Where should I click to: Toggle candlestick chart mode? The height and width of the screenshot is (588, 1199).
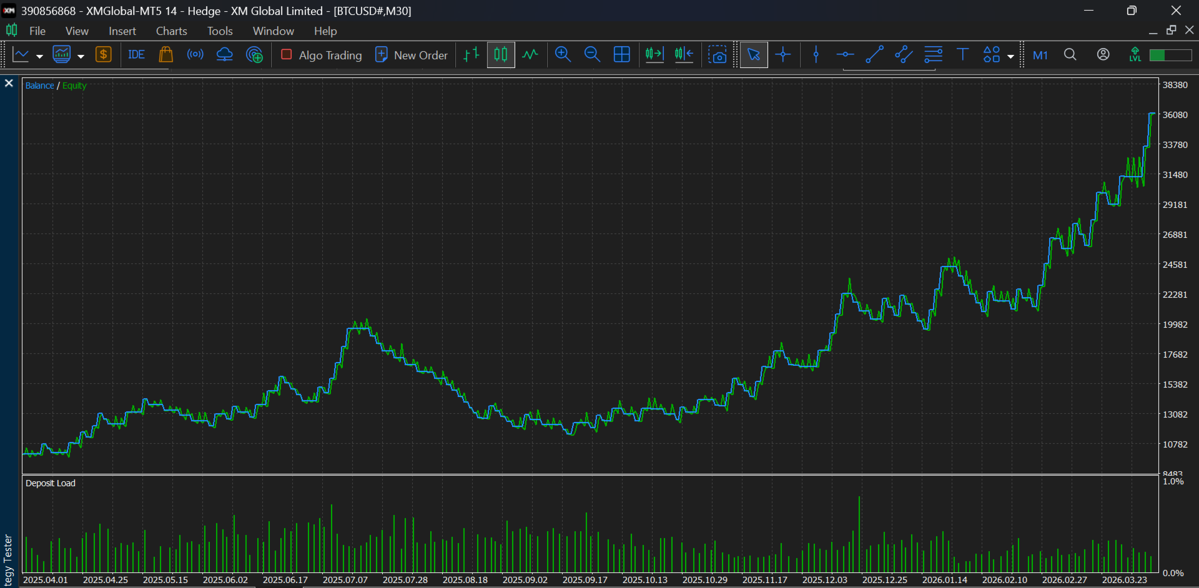coord(501,55)
